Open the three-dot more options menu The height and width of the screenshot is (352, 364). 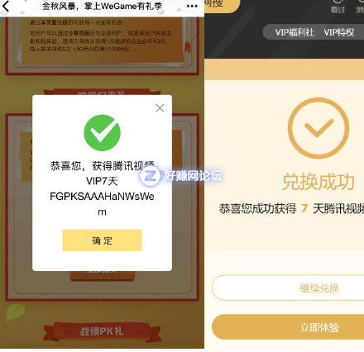192,6
